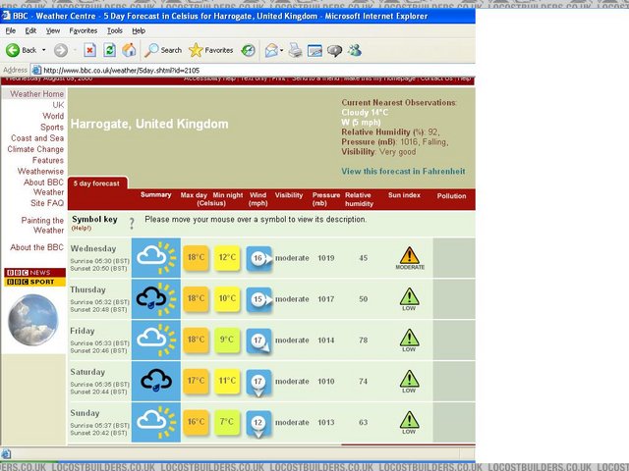Image resolution: width=629 pixels, height=471 pixels.
Task: Click the IE icon in the status bar
Action: 6,453
